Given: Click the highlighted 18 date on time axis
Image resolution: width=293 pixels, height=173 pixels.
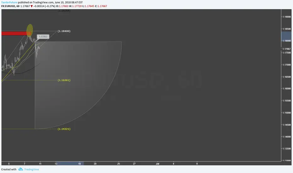Looking at the screenshot, I should pyautogui.click(x=80, y=164).
